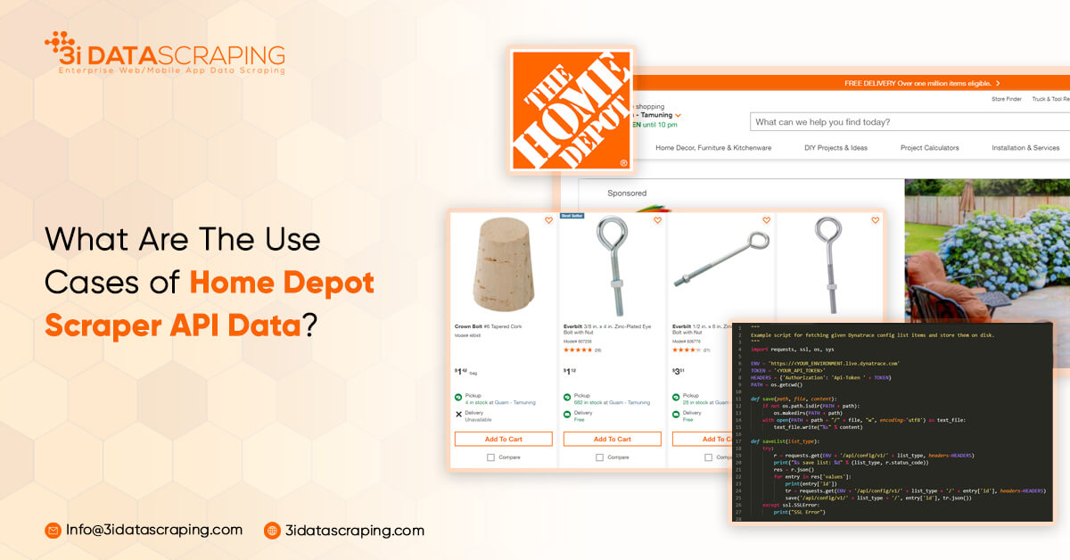Image resolution: width=1070 pixels, height=560 pixels.
Task: Open Installation & Services menu
Action: pos(1025,148)
